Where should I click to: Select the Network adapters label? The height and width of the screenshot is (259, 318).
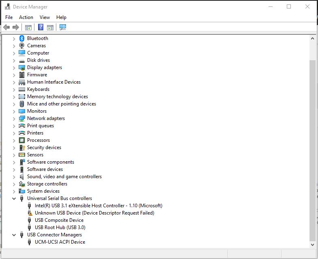46,118
